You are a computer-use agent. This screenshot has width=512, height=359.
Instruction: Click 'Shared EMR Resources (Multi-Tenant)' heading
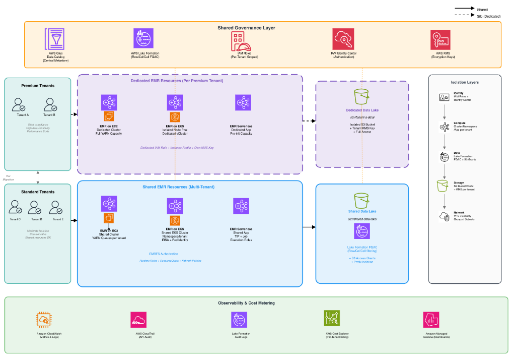tap(179, 187)
